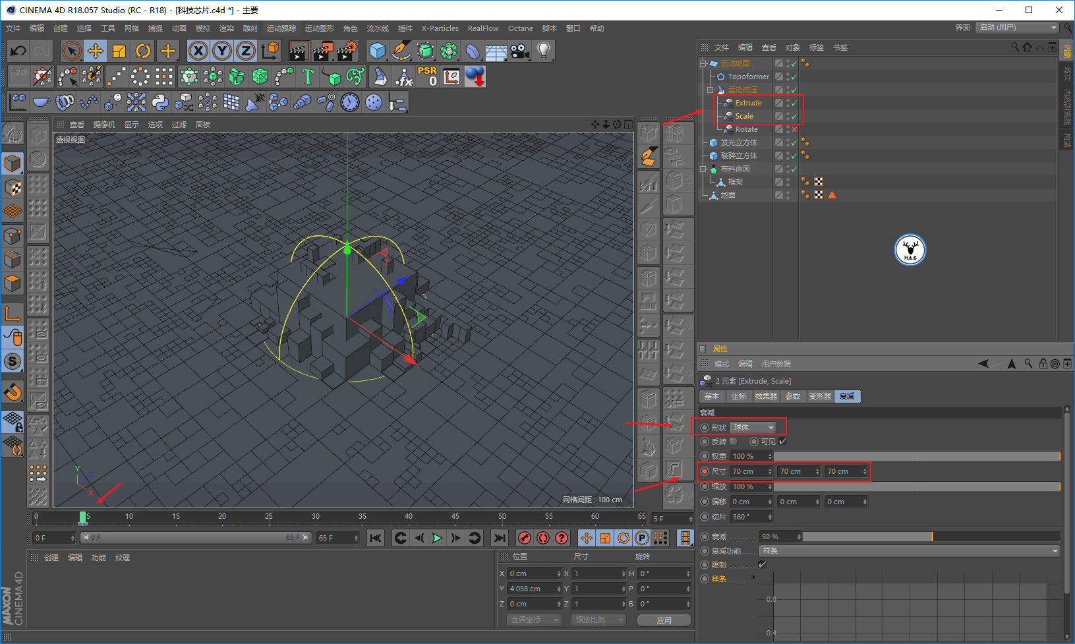The image size is (1075, 644).
Task: Click the 权重 weight slider bar
Action: coord(917,456)
